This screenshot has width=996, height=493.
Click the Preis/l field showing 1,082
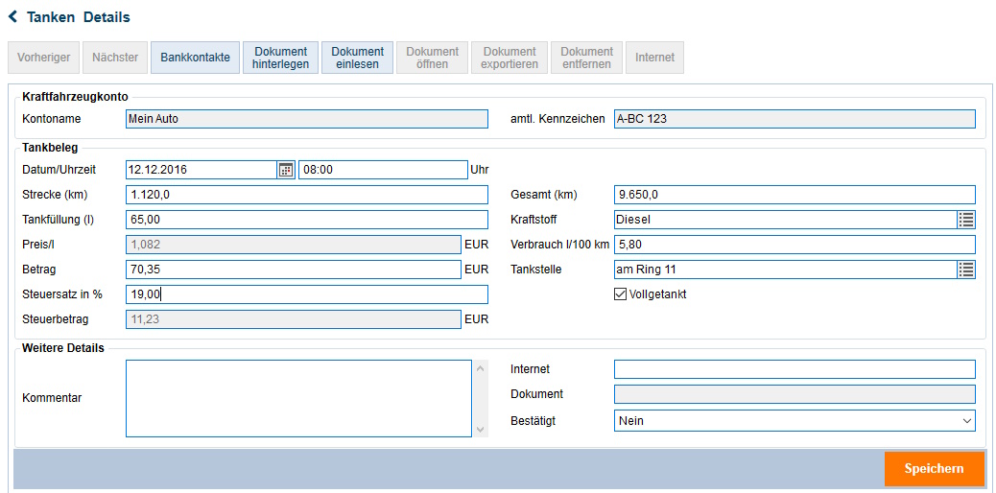point(294,245)
